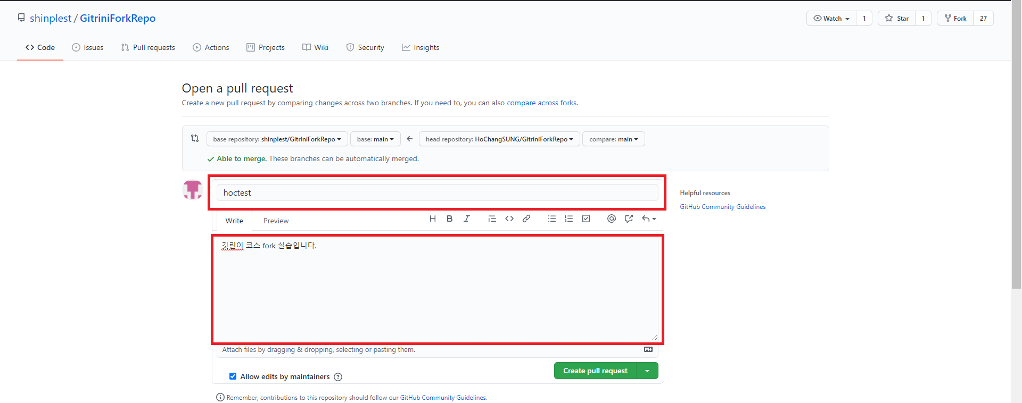This screenshot has height=403, width=1022.
Task: Insert a heading with the H icon
Action: [433, 219]
